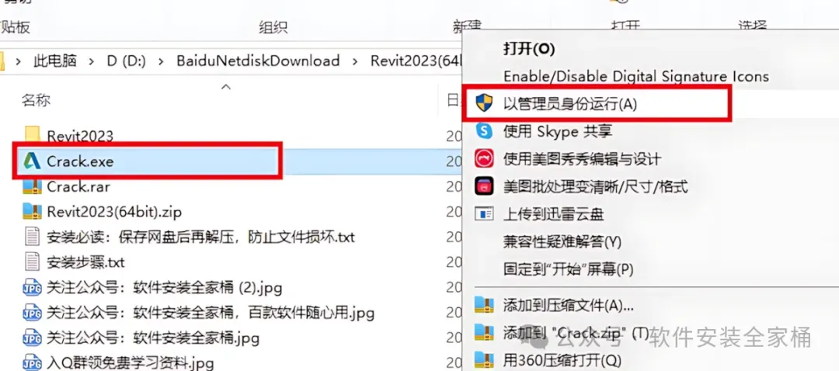Sort files by the 名称 column header
This screenshot has width=839, height=371.
36,100
